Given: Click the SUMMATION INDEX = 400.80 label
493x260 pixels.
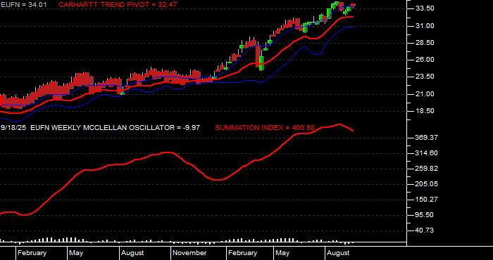Looking at the screenshot, I should tap(265, 128).
